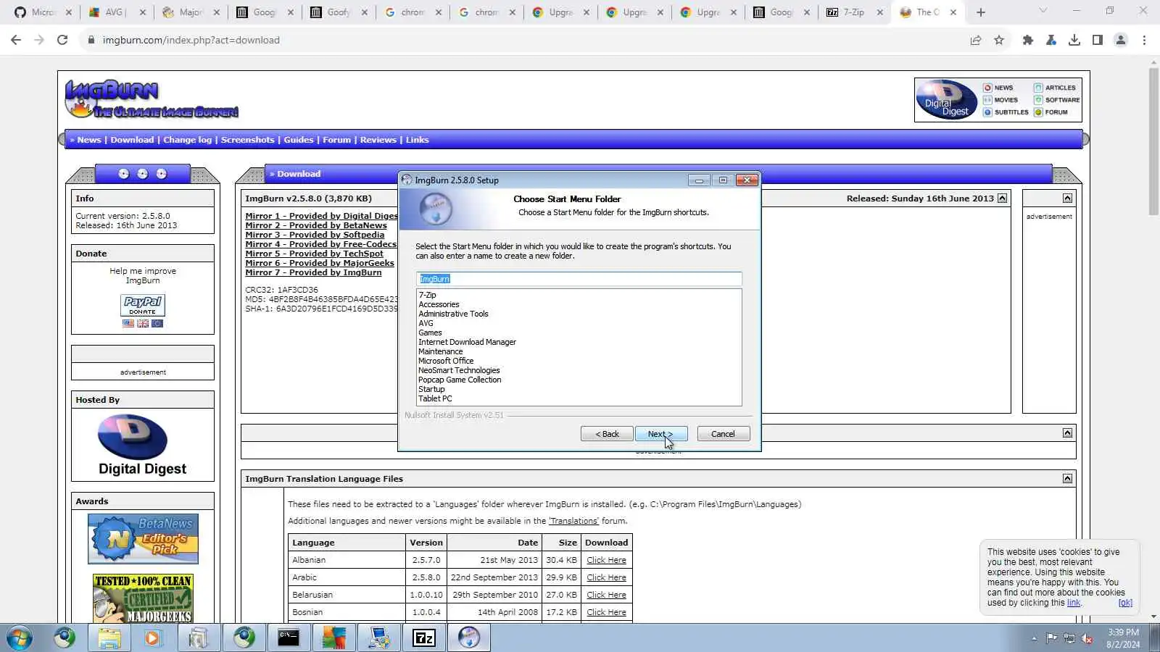
Task: Collapse the Translation Language Files section
Action: (1067, 479)
